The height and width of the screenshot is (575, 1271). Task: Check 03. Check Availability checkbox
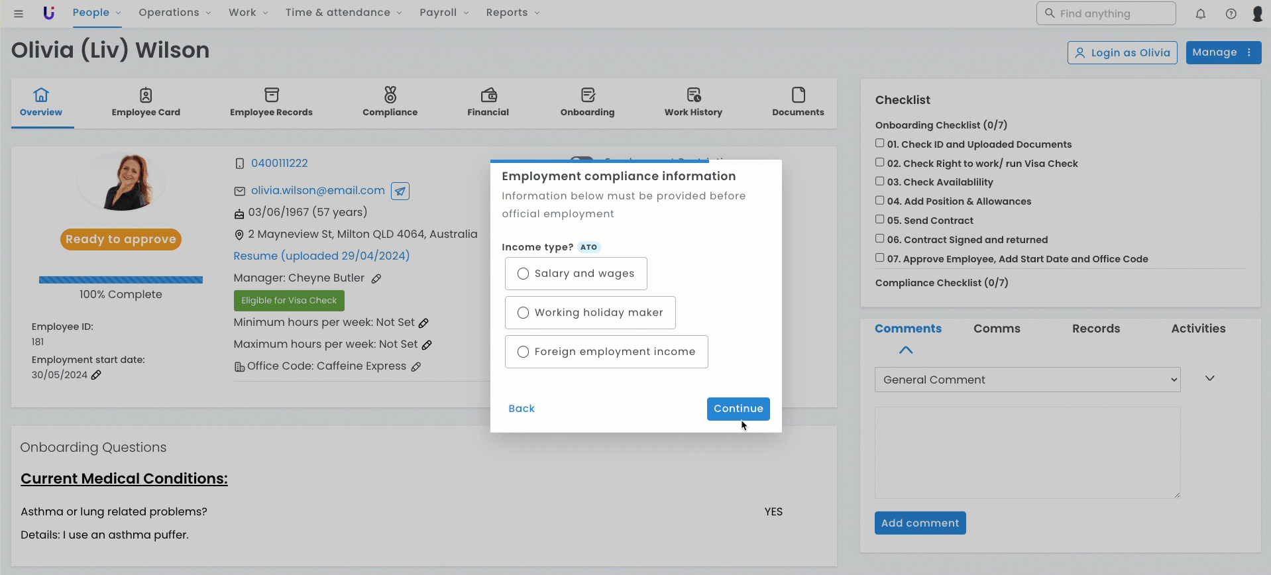click(879, 182)
